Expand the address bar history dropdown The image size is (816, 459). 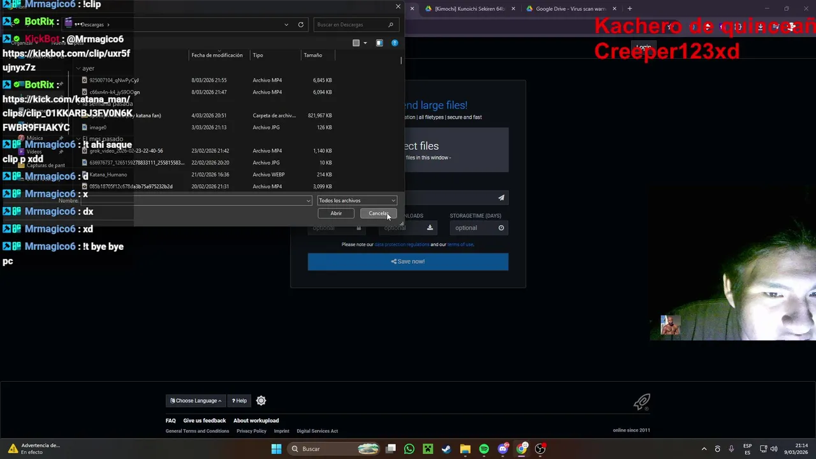[x=286, y=25]
